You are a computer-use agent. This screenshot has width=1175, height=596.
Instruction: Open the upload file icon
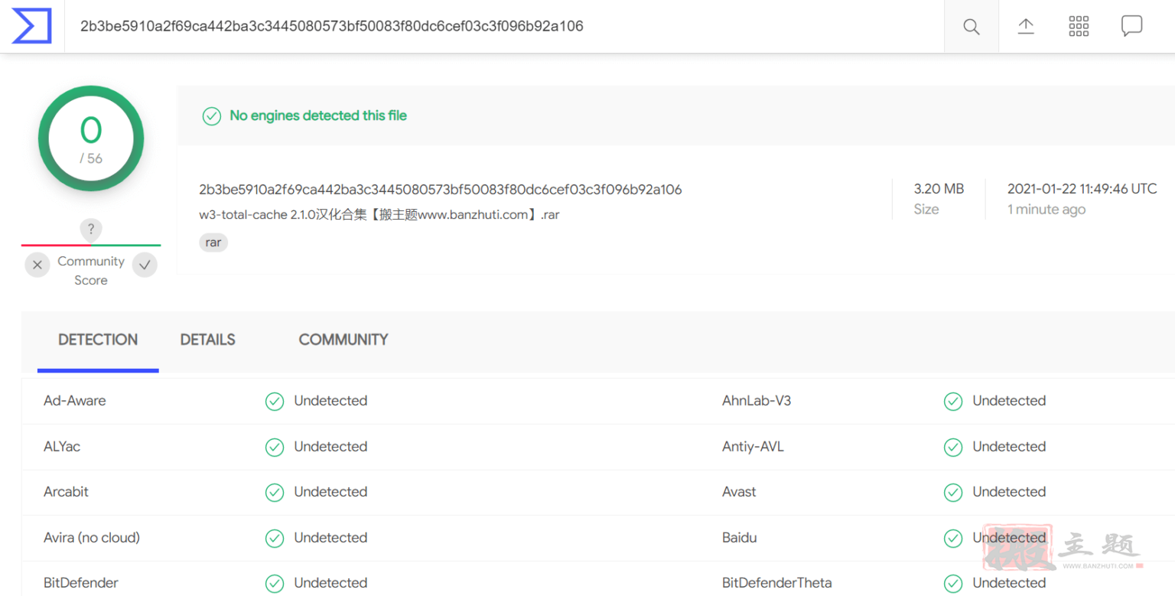[x=1026, y=26]
